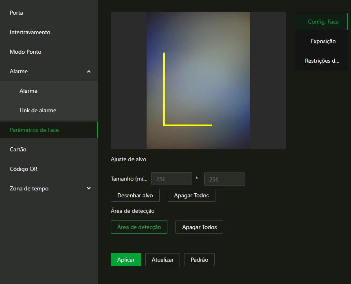Viewport: 351px width, 284px height.
Task: Apply settings with the Aplicar button
Action: tap(126, 260)
